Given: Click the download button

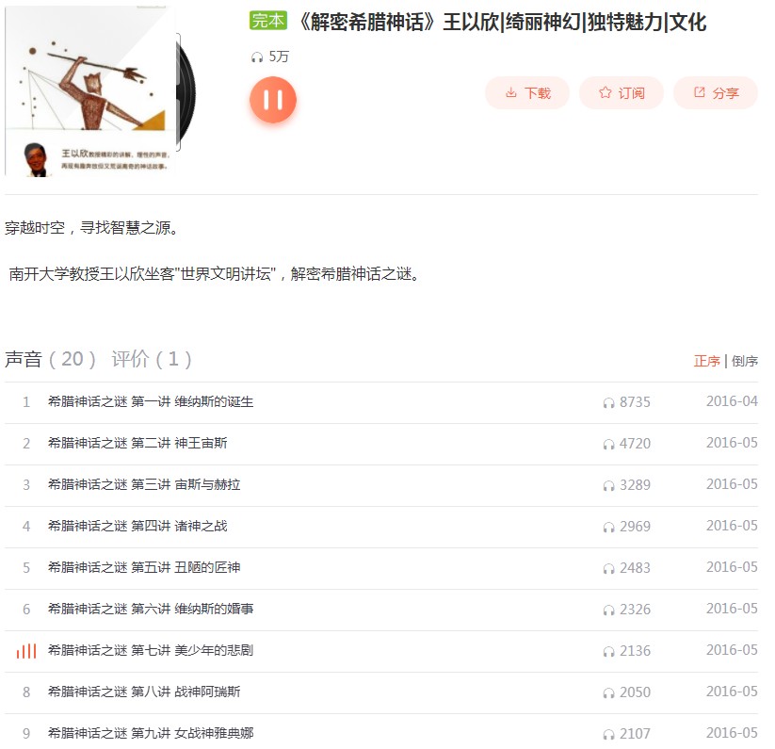Looking at the screenshot, I should point(527,93).
